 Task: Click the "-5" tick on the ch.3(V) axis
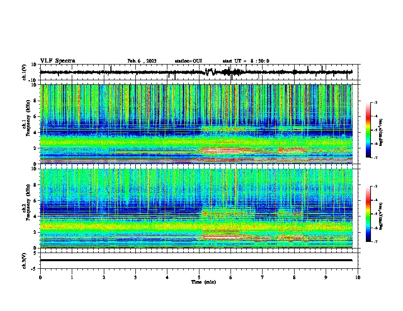coord(35,269)
